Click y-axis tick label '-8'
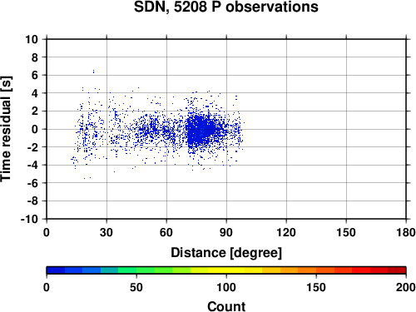 32,201
